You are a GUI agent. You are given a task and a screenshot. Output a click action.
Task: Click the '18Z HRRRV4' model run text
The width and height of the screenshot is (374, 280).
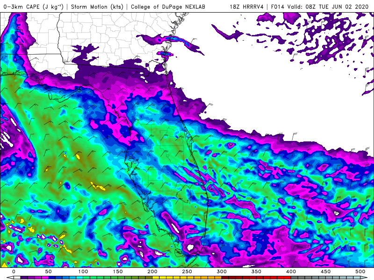click(x=247, y=7)
